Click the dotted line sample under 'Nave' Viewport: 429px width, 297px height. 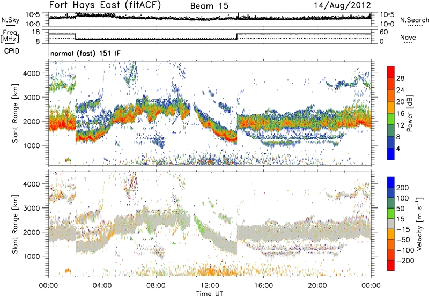click(x=408, y=43)
